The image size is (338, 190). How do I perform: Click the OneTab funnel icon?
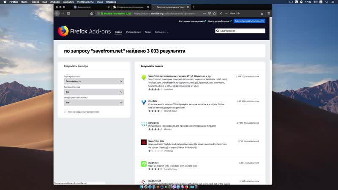144,102
